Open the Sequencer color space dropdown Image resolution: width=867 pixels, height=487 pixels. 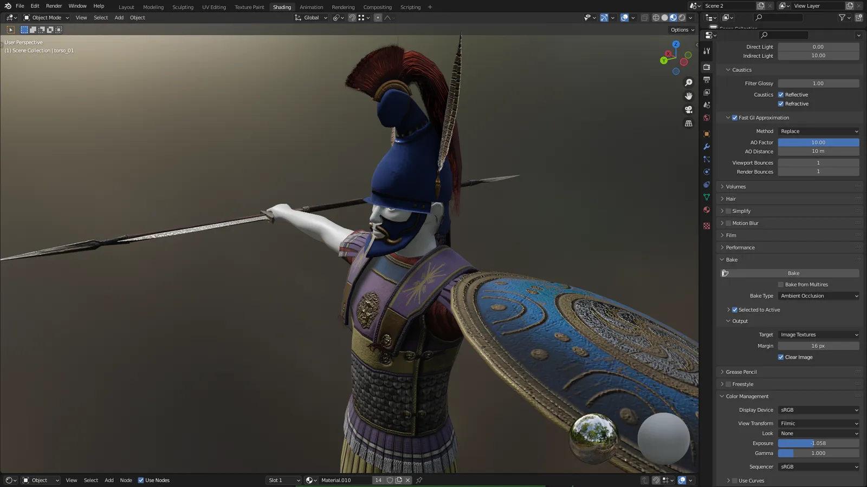coord(819,467)
